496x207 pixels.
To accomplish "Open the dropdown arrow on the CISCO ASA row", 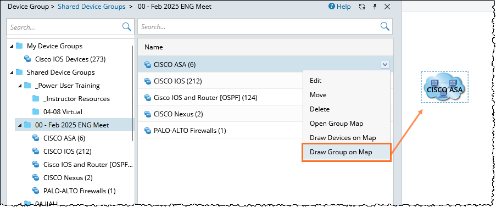I will click(x=385, y=65).
